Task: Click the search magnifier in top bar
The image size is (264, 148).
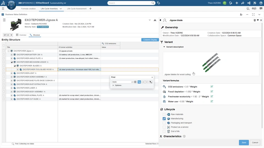Action: [153, 3]
